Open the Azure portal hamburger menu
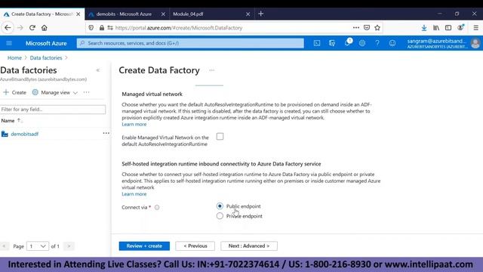The image size is (483, 272). click(x=9, y=43)
